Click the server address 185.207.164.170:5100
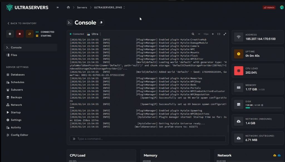Viewport: 285px width, 162px height. click(261, 39)
